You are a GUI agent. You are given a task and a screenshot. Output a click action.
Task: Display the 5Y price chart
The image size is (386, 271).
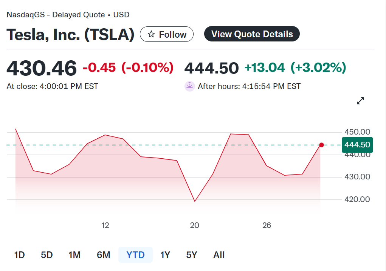(192, 255)
